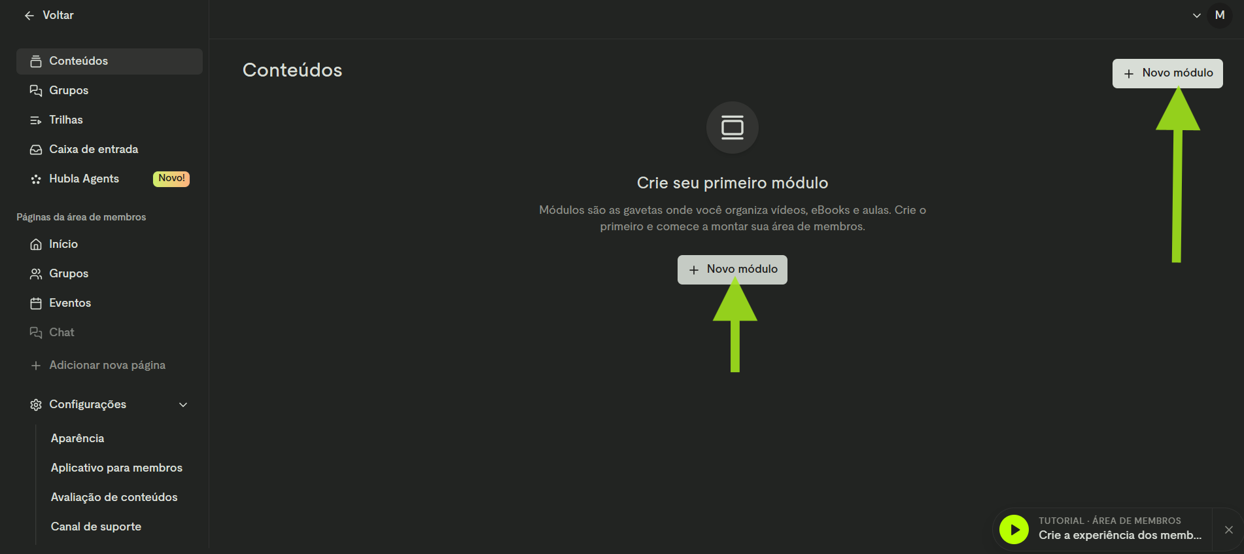This screenshot has height=554, width=1244.
Task: Open Canal de suporte settings
Action: (96, 527)
